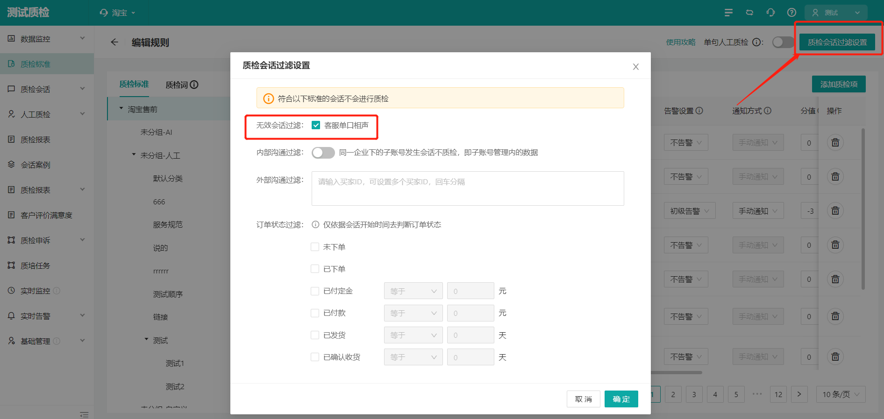Click info icon beside 质检词 tab
This screenshot has width=884, height=419.
(194, 84)
